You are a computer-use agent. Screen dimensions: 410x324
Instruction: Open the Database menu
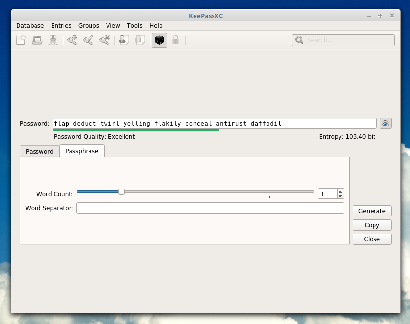(x=30, y=26)
